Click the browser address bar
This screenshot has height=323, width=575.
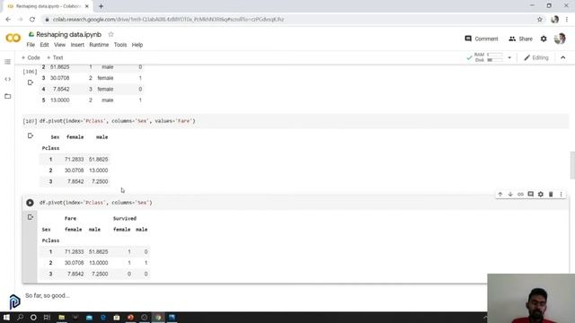coord(289,20)
